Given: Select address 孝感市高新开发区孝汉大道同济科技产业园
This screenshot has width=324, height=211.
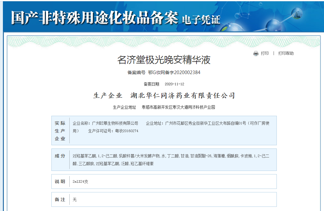Looking at the screenshot, I should tap(178, 107).
